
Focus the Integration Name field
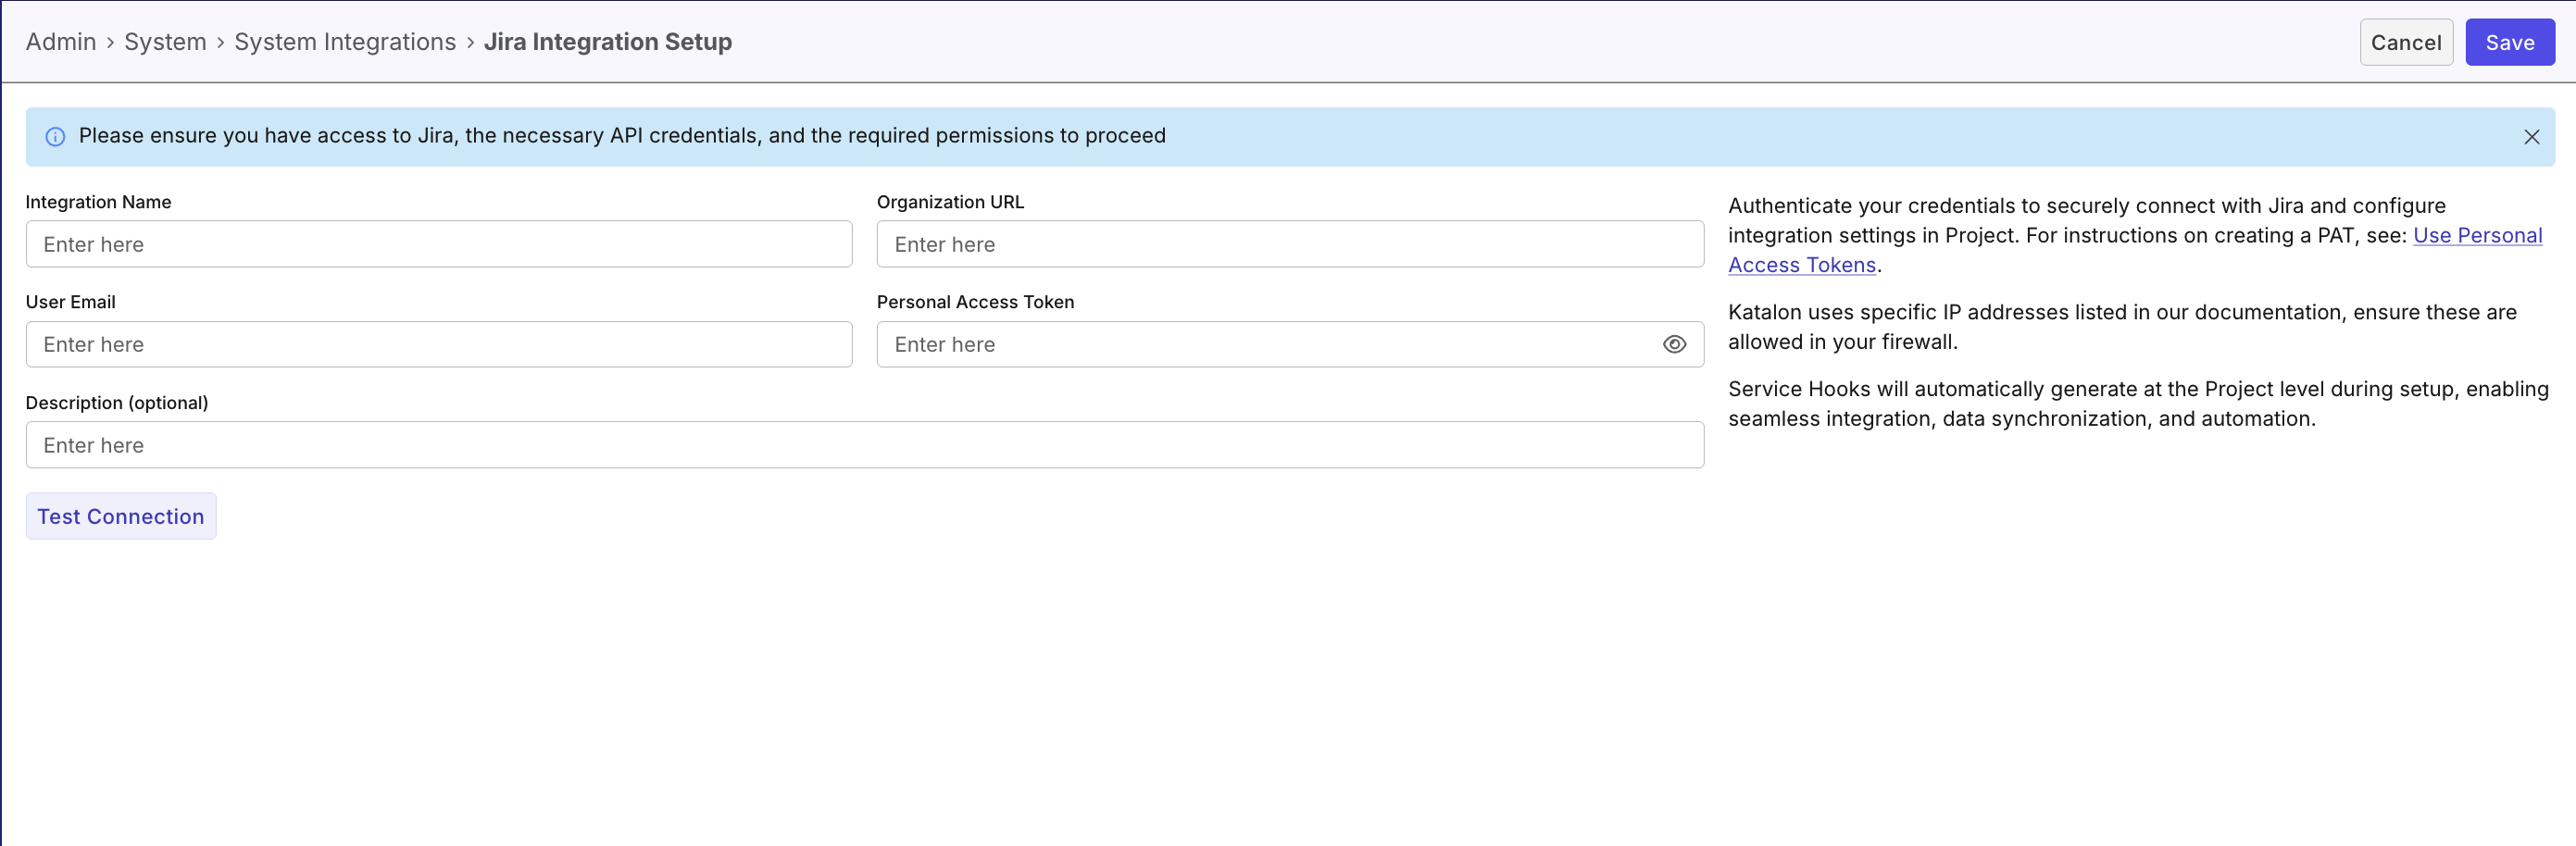tap(439, 244)
